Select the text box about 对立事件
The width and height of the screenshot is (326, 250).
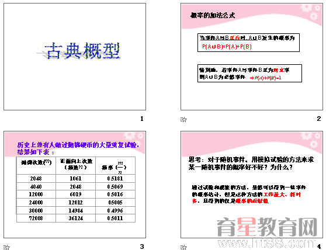(249, 74)
